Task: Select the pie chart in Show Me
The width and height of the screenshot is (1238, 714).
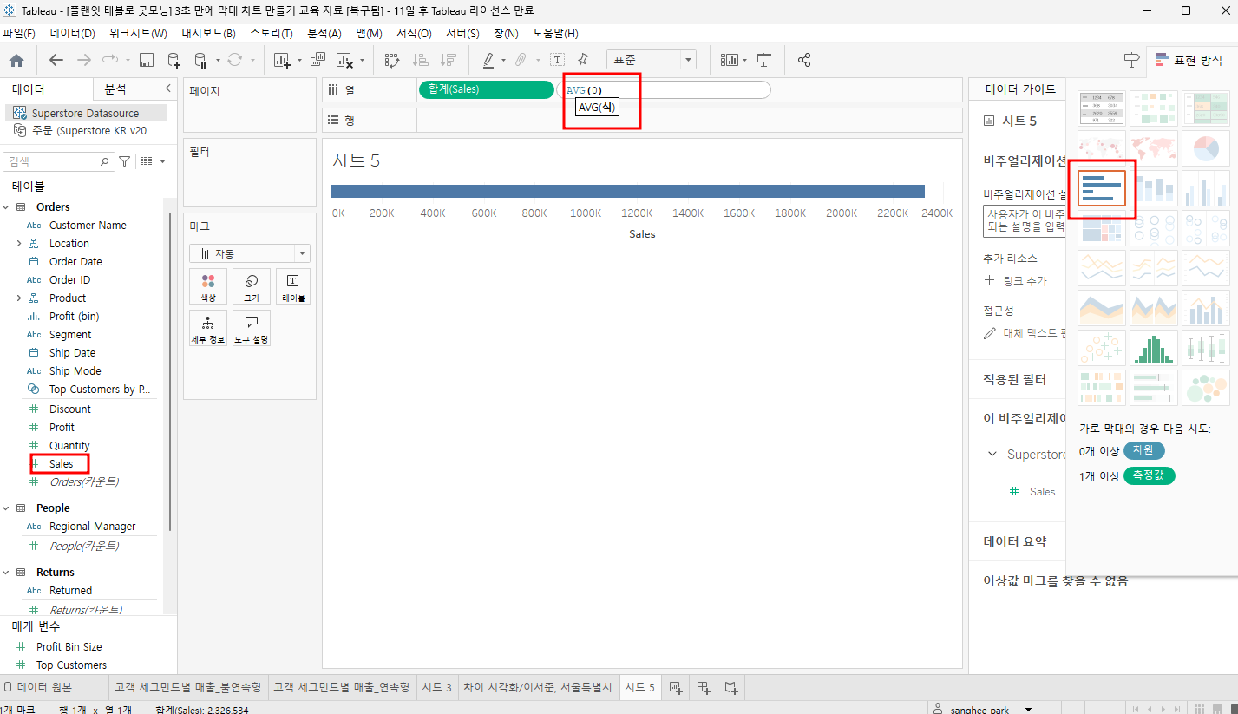Action: 1206,147
